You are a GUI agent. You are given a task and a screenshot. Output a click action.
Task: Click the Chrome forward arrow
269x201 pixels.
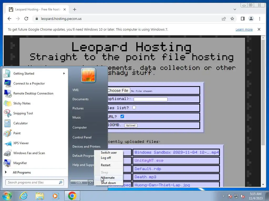point(18,19)
